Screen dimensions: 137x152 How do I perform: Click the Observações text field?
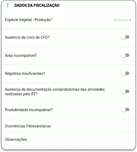point(68,139)
